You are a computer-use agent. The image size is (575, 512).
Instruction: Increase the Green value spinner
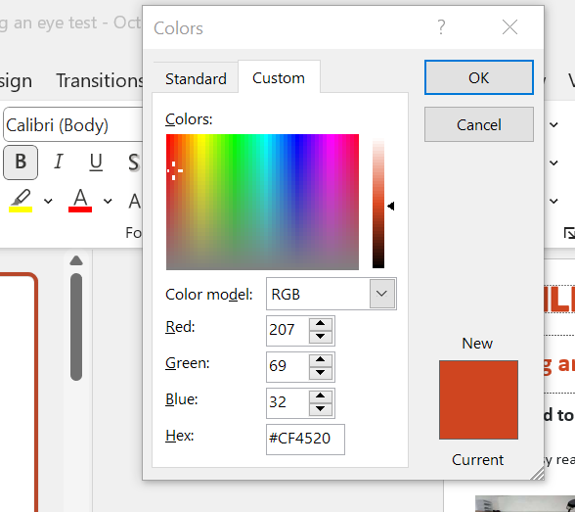321,359
